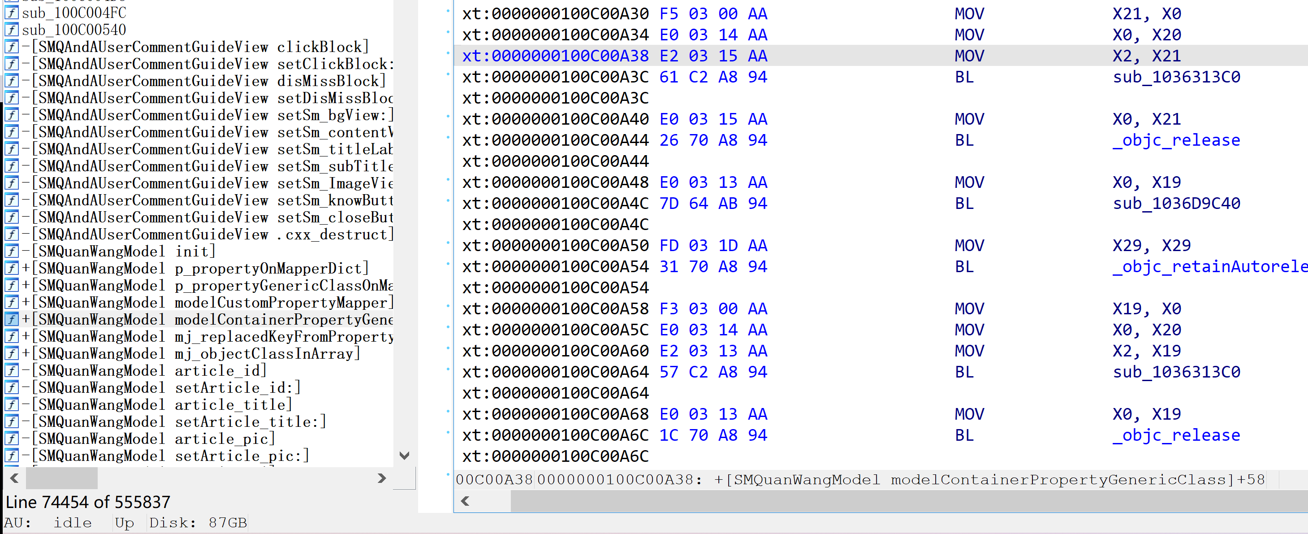Select -[SMQuanWangModel setArticle_title:] in functions list
Viewport: 1308px width, 534px height.
point(182,422)
